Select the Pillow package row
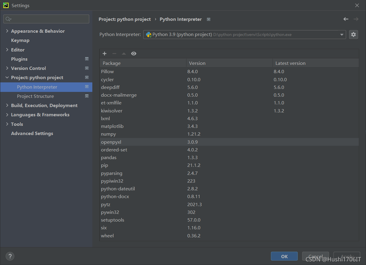The height and width of the screenshot is (265, 366). (229, 71)
